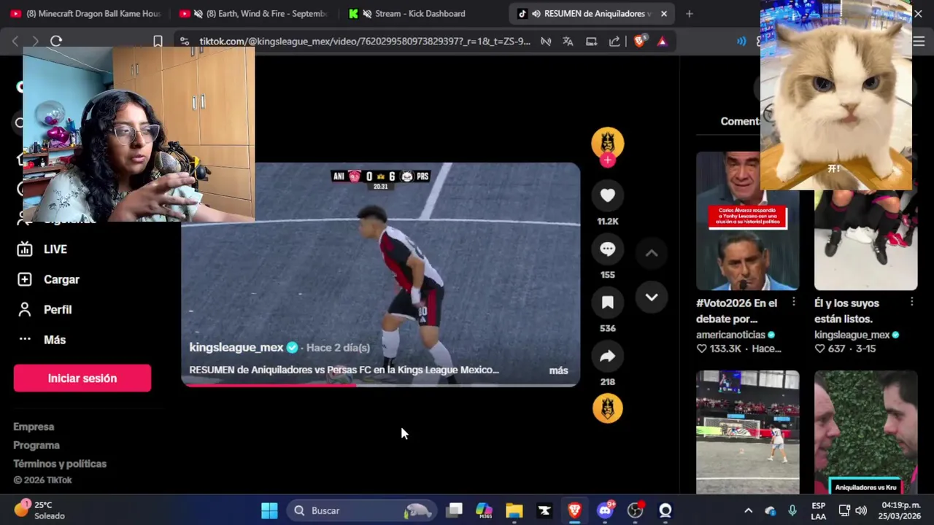The width and height of the screenshot is (934, 525).
Task: Open the Brave browser taskbar icon
Action: coord(574,510)
